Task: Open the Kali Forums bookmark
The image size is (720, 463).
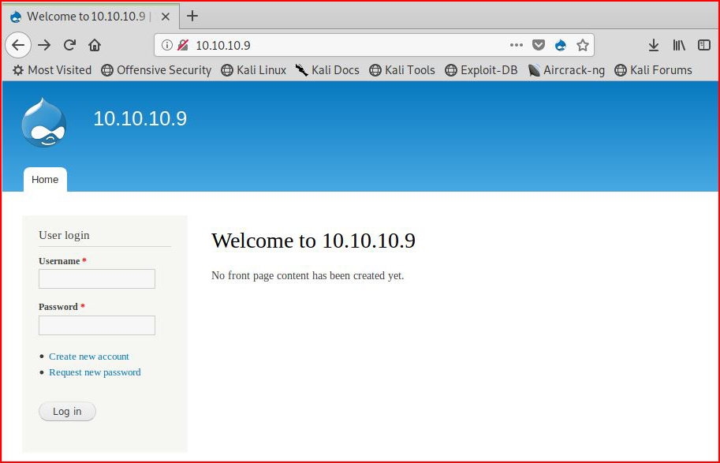Action: point(653,70)
